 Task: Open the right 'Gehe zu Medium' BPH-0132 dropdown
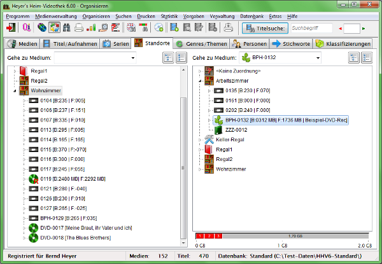click(309, 58)
